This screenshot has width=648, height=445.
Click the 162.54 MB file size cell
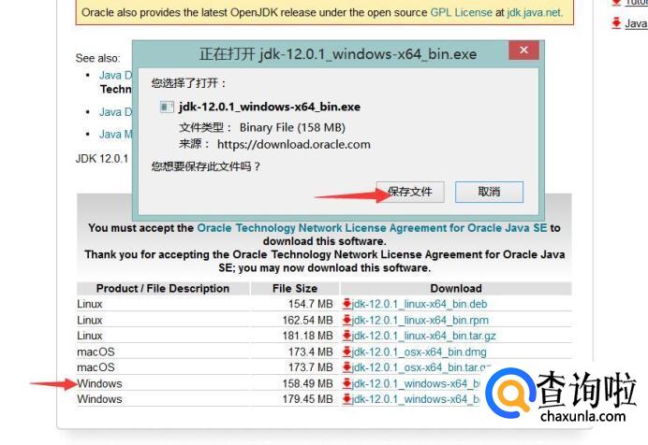tap(307, 320)
